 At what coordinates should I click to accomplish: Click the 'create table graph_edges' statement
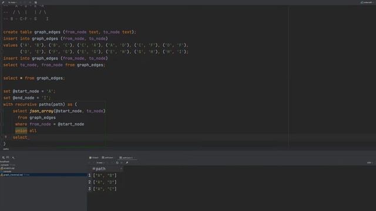(69, 32)
